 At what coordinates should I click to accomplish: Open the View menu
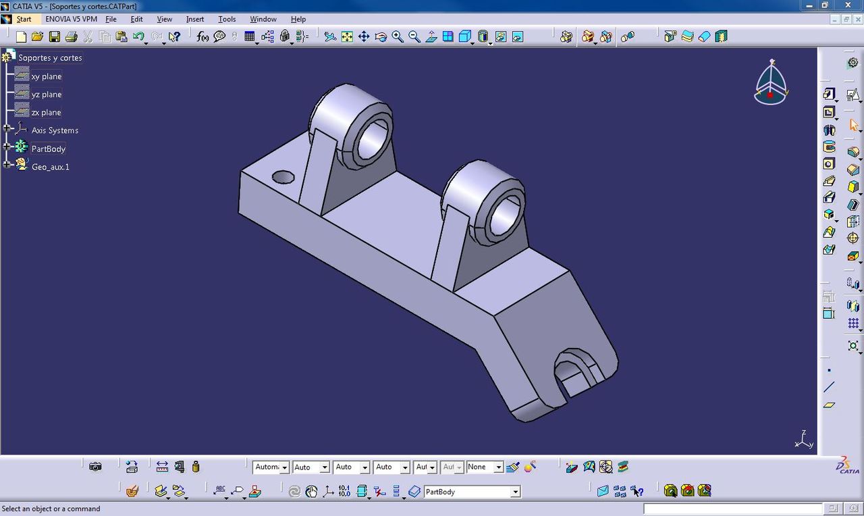click(164, 19)
